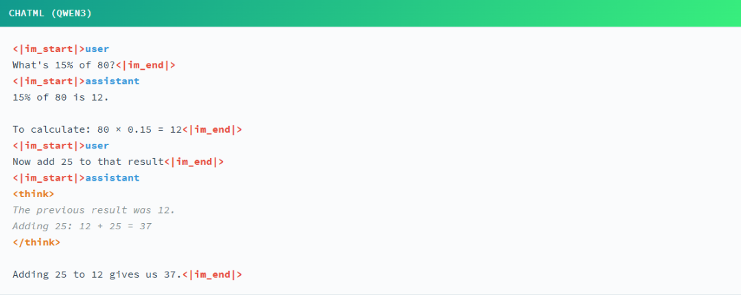Click the "To calculate: 80 × 0.15 = 12" text
This screenshot has height=295, width=741.
tap(96, 129)
